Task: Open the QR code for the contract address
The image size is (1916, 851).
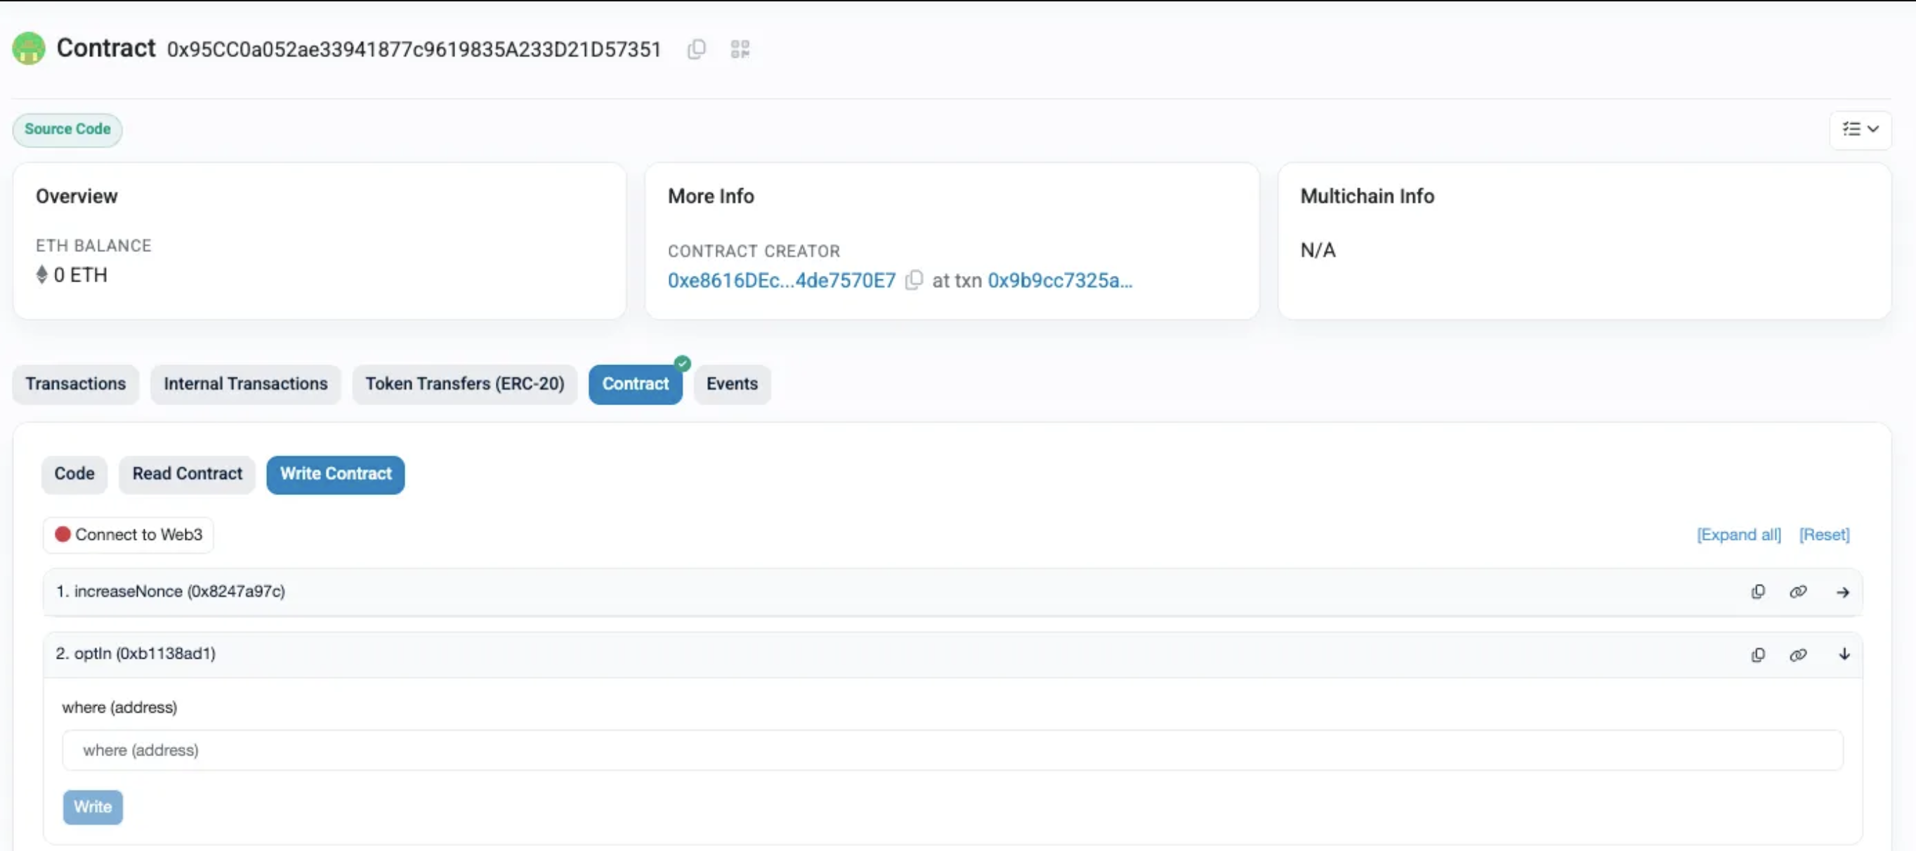Action: click(740, 48)
